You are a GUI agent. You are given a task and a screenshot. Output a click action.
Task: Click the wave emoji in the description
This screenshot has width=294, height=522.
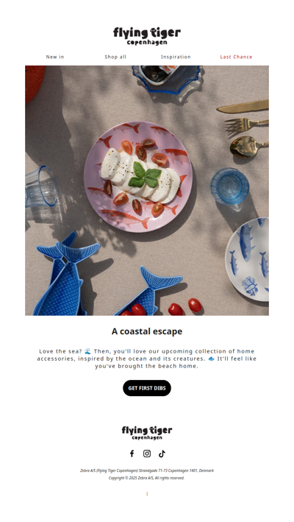point(87,351)
